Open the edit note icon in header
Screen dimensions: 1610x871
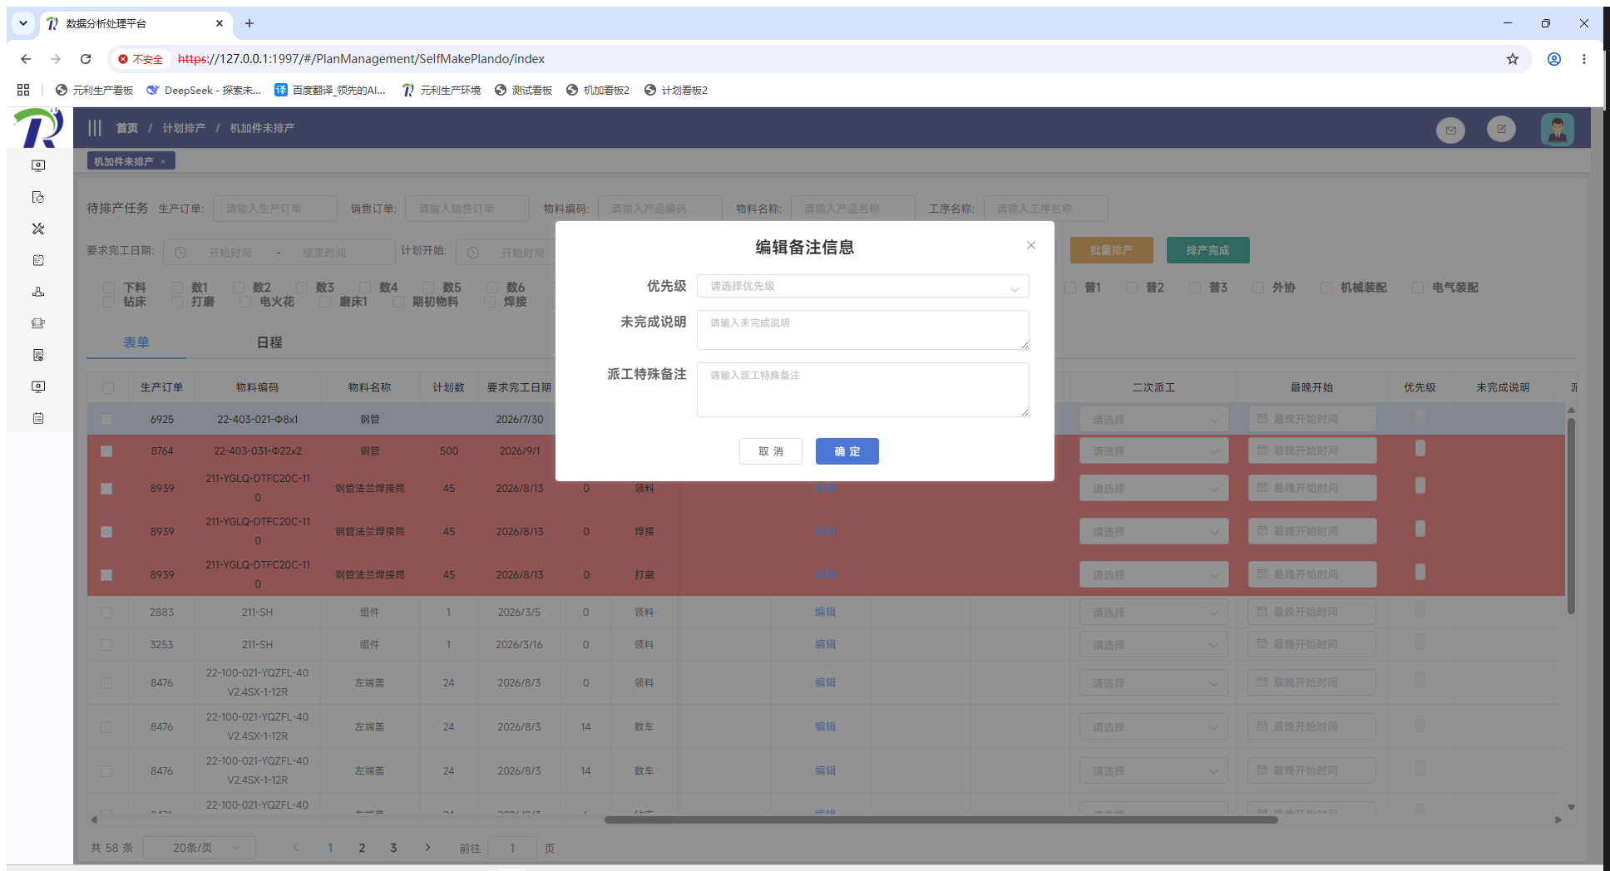pos(1502,129)
